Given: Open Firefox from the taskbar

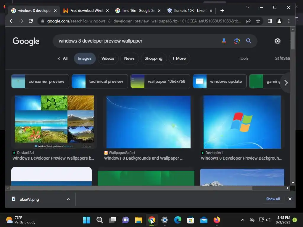Looking at the screenshot, I should click(x=217, y=220).
